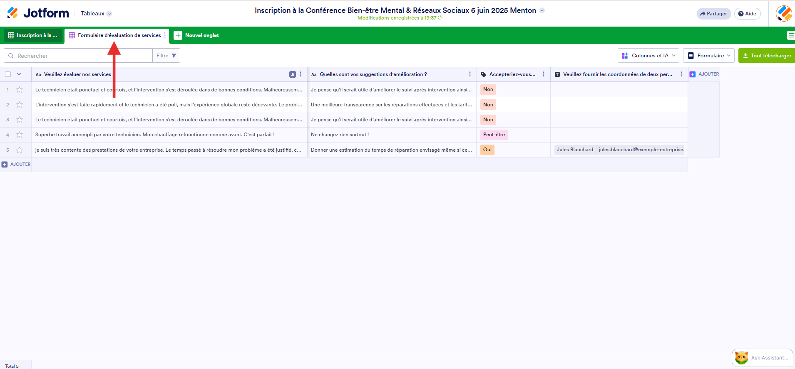Viewport: 795px width, 369px height.
Task: Click the Ask Assistant cat avatar
Action: click(742, 358)
